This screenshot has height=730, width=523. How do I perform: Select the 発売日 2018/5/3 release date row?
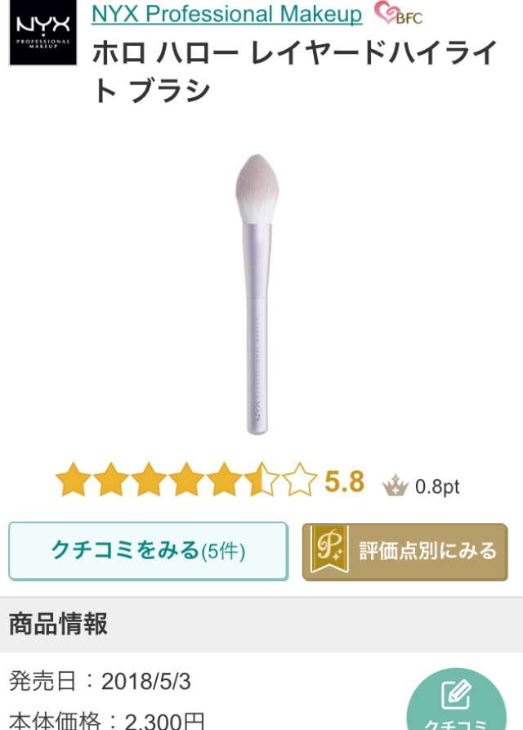[x=100, y=681]
